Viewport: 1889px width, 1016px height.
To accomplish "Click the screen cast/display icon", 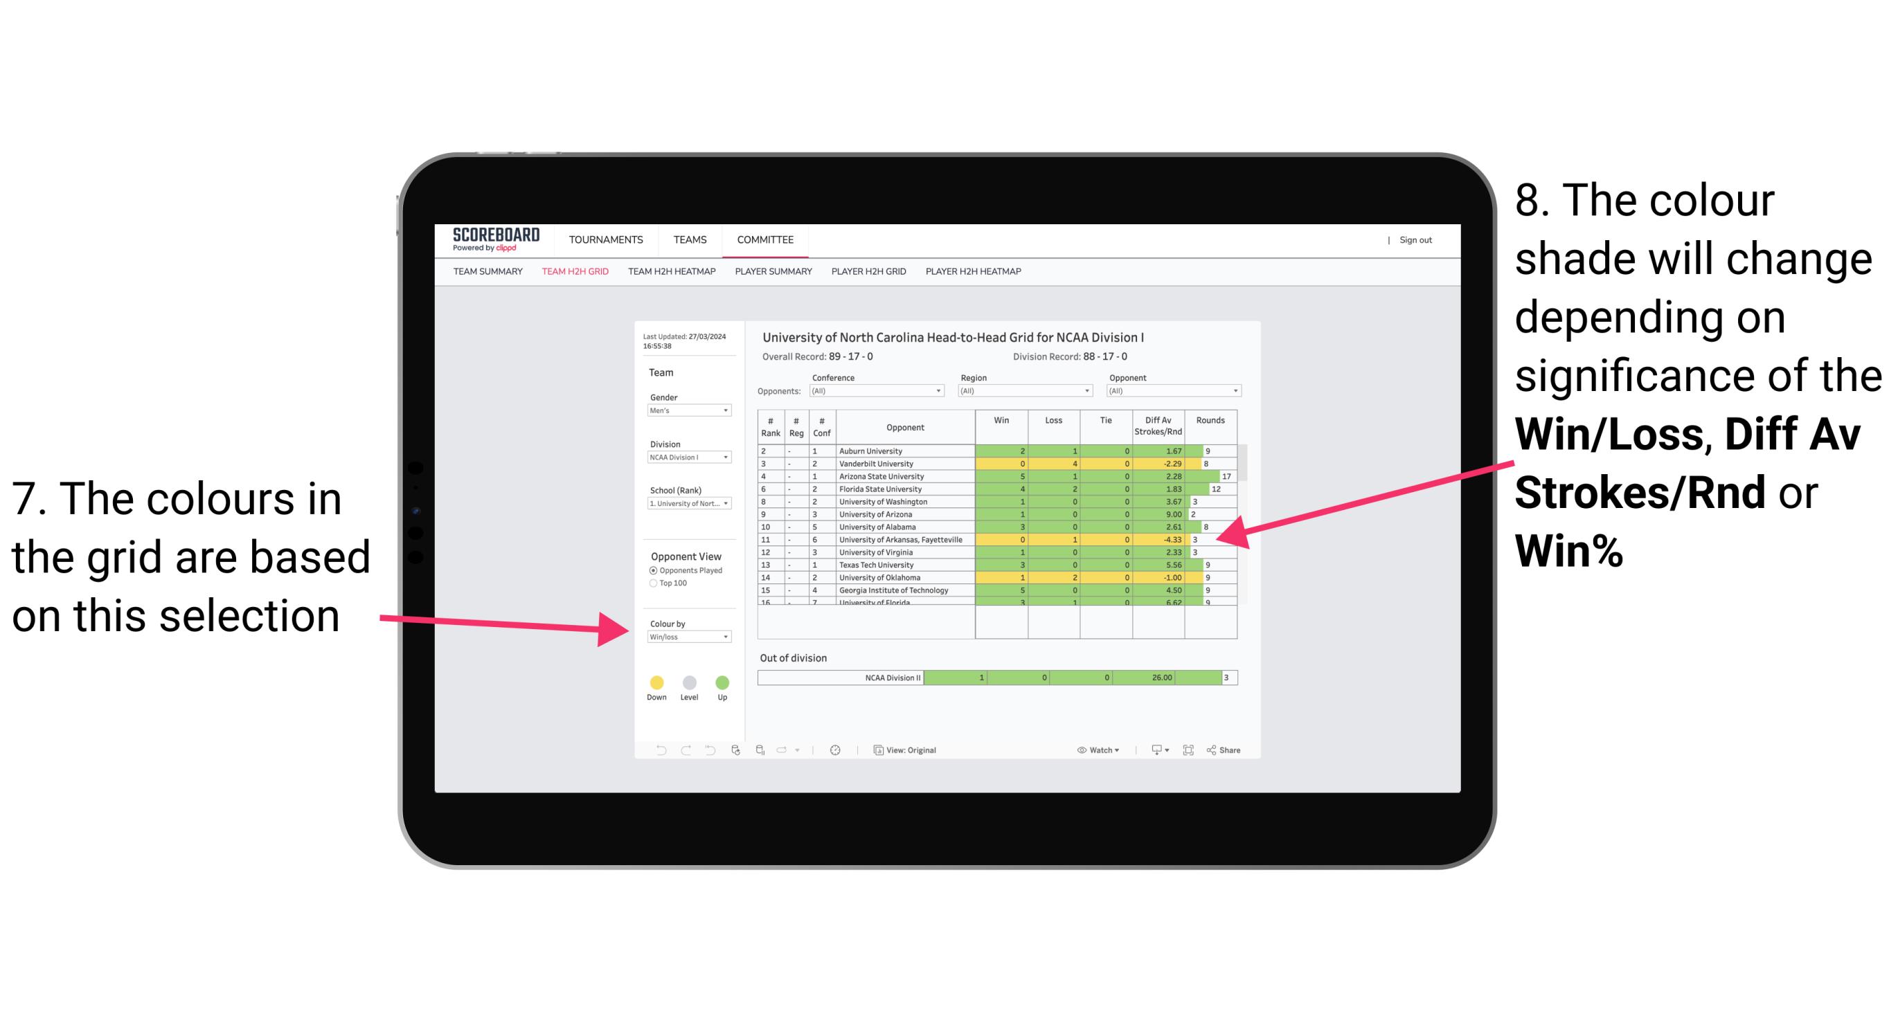I will [1152, 750].
